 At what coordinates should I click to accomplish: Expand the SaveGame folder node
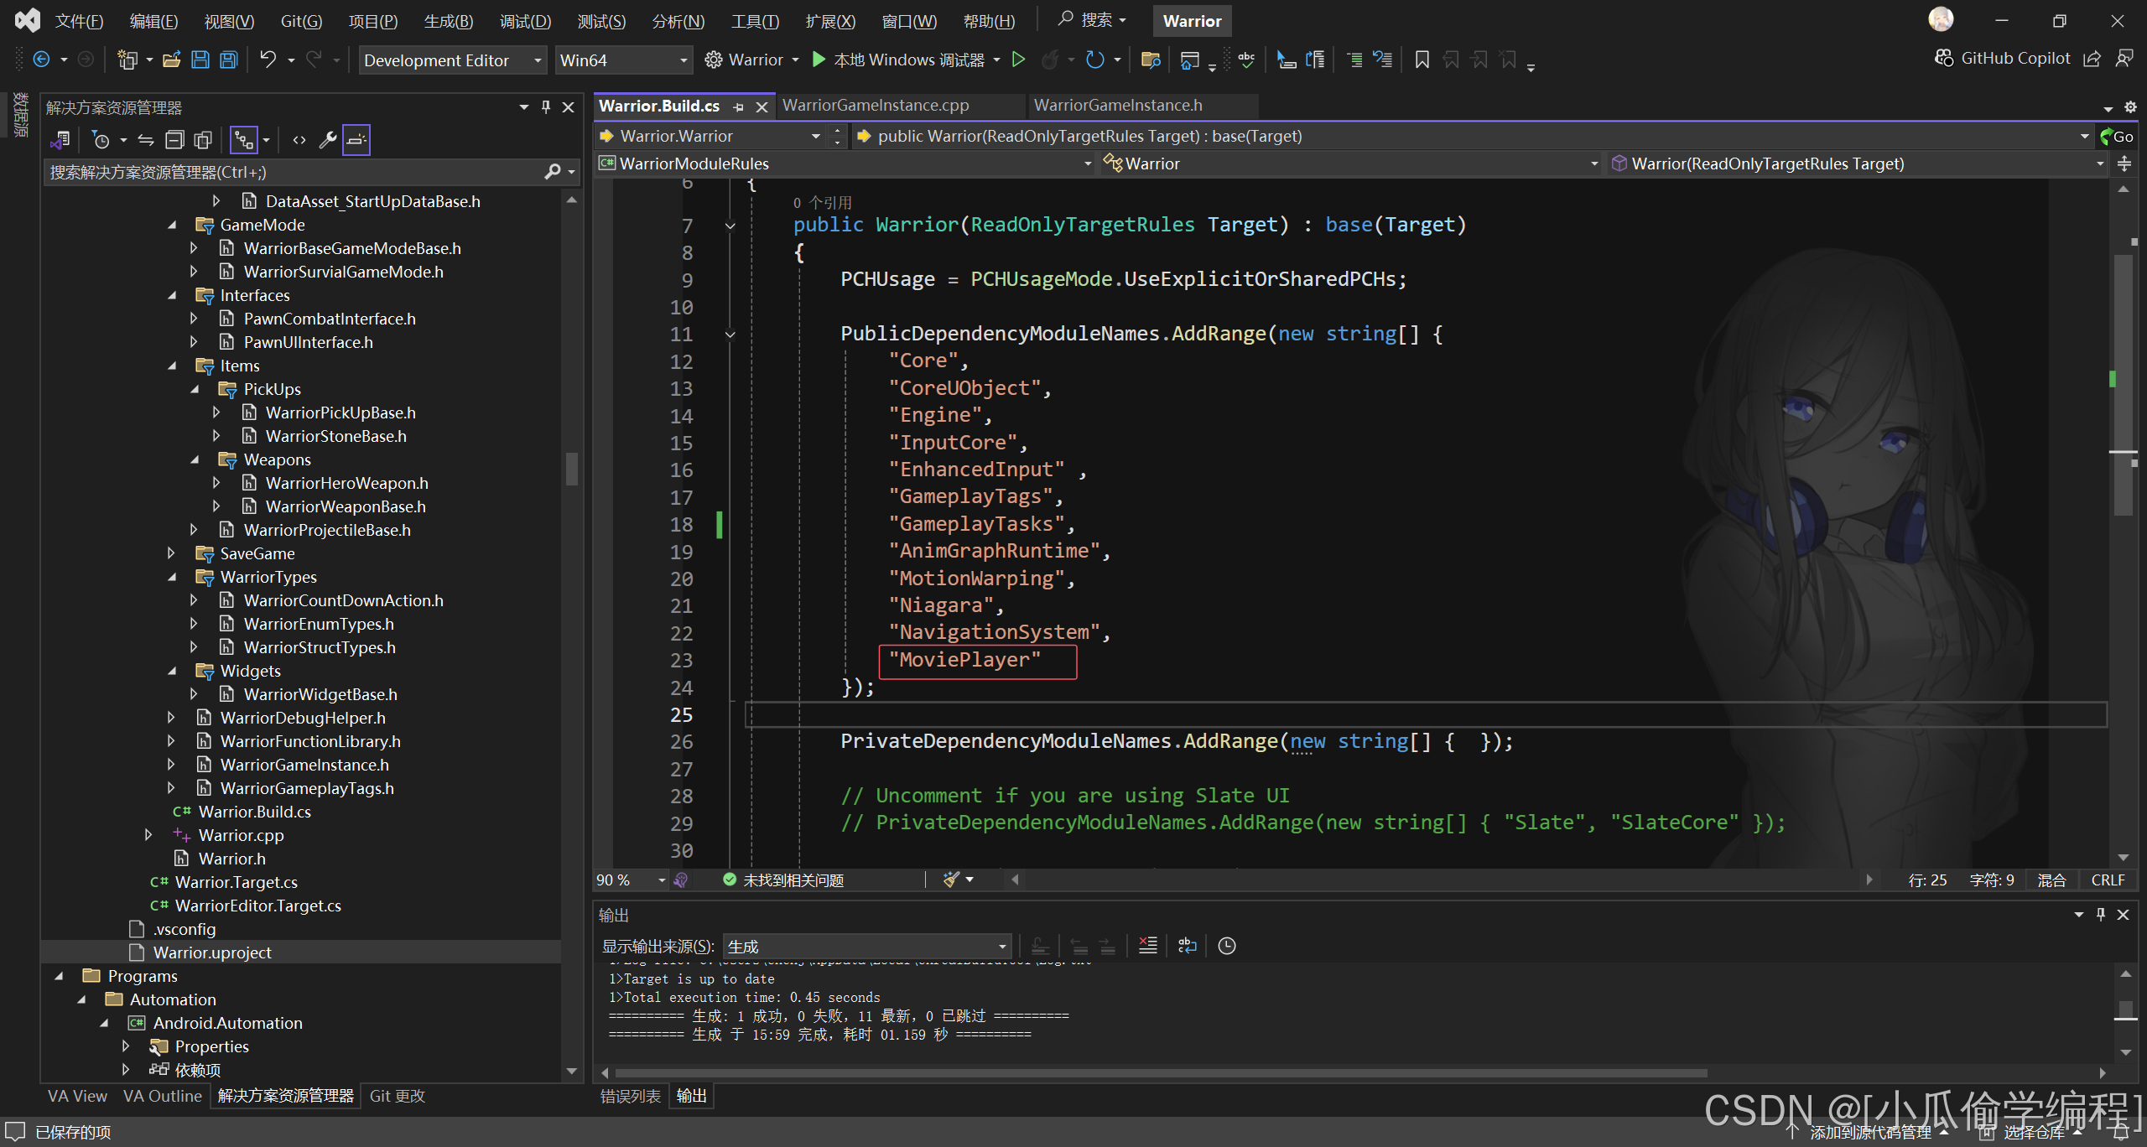pyautogui.click(x=171, y=553)
